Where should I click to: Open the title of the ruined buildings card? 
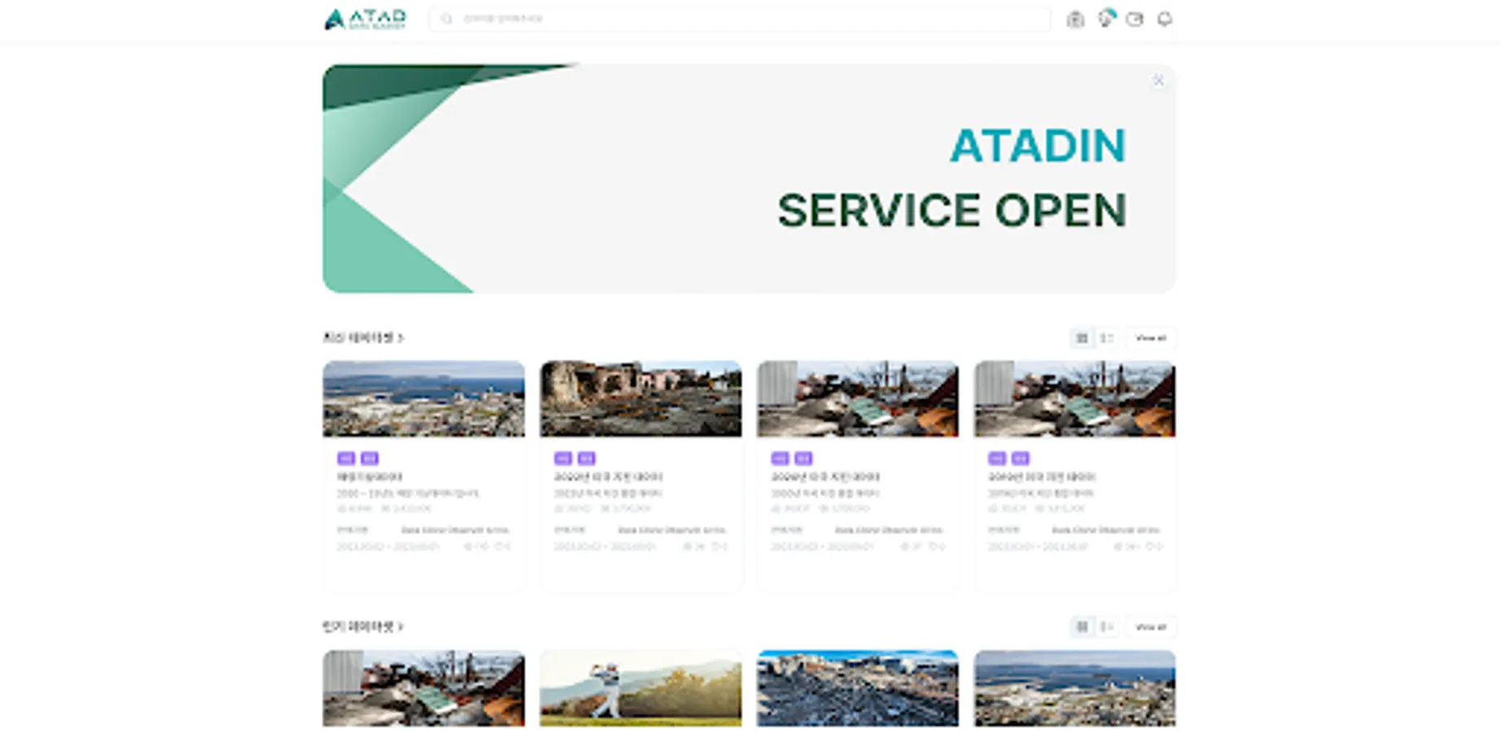(x=608, y=477)
